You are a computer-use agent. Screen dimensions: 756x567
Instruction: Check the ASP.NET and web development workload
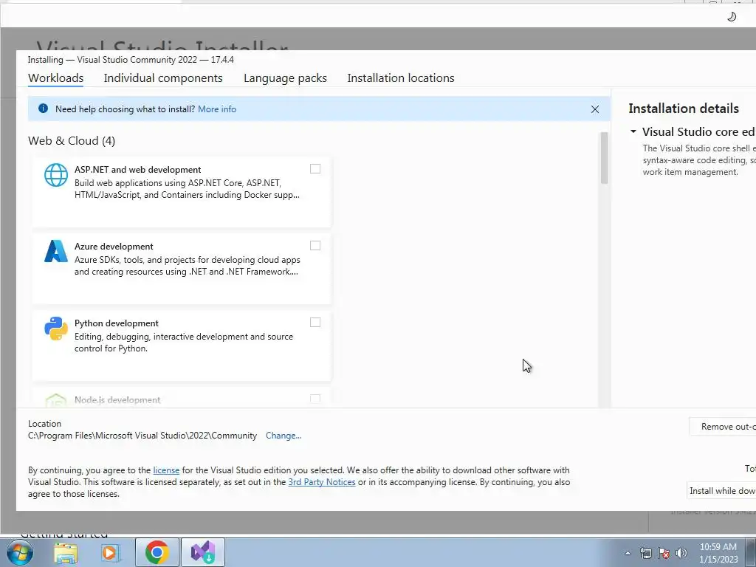[x=315, y=169]
